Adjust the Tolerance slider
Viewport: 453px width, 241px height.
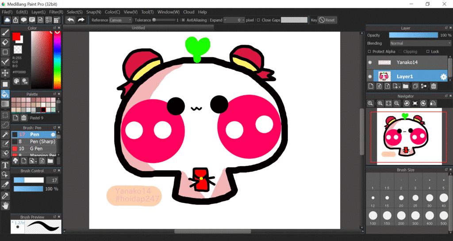(164, 20)
